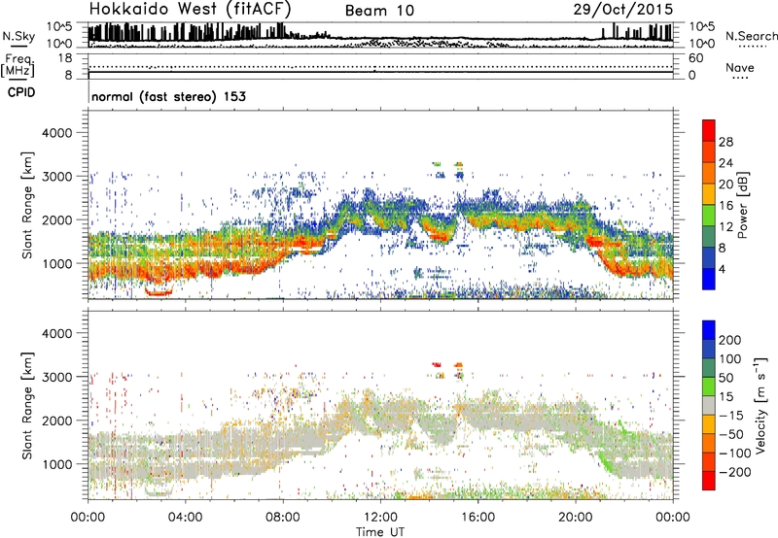778x538 pixels.
Task: Click the power panel 'Slant Range [km]' label
Action: point(28,205)
